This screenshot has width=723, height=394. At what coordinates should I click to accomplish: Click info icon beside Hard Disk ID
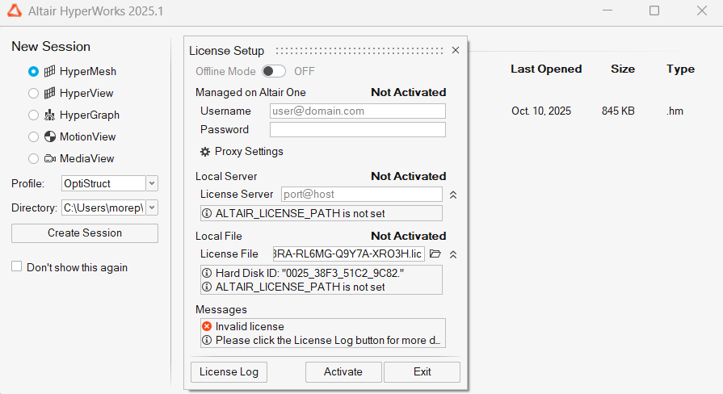pos(207,273)
